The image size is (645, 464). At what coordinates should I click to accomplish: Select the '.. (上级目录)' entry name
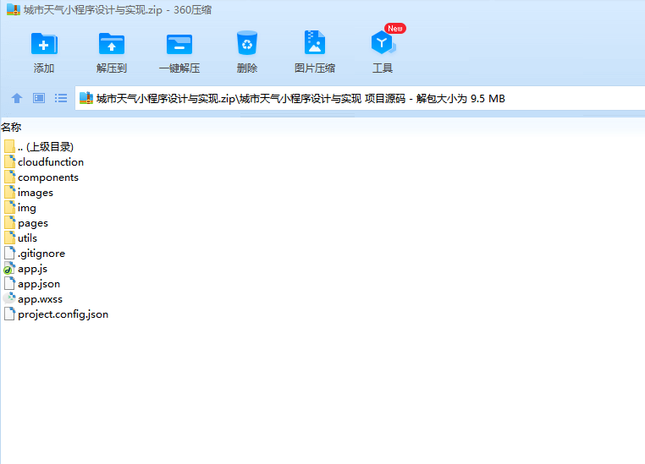coord(46,146)
